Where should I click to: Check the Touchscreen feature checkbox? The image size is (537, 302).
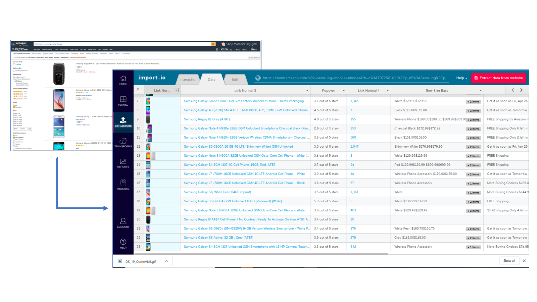tap(14, 142)
